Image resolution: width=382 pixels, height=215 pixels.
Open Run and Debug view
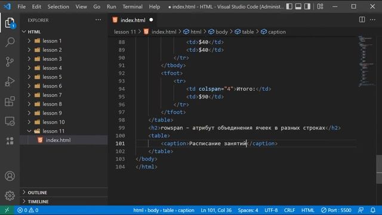coord(10,81)
